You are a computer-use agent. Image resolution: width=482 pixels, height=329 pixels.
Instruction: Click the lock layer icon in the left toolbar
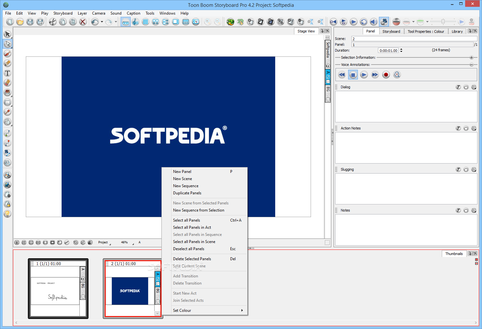pyautogui.click(x=7, y=204)
